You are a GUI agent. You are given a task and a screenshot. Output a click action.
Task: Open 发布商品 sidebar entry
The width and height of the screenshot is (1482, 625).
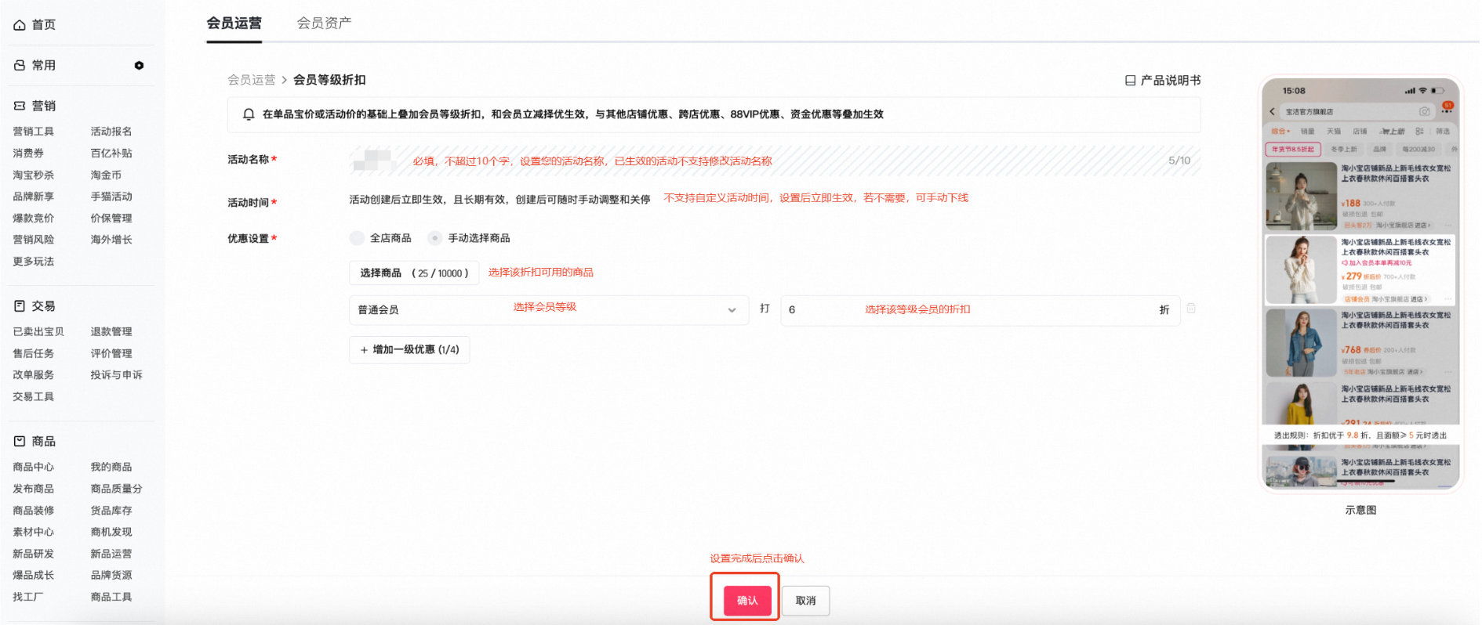coord(34,489)
